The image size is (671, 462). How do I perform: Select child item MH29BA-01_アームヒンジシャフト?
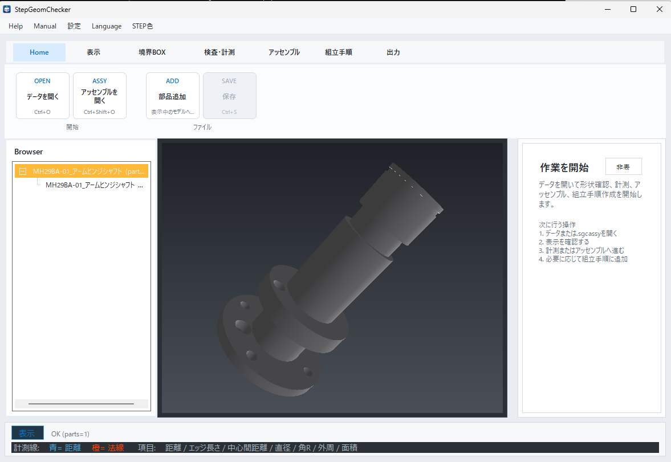94,185
